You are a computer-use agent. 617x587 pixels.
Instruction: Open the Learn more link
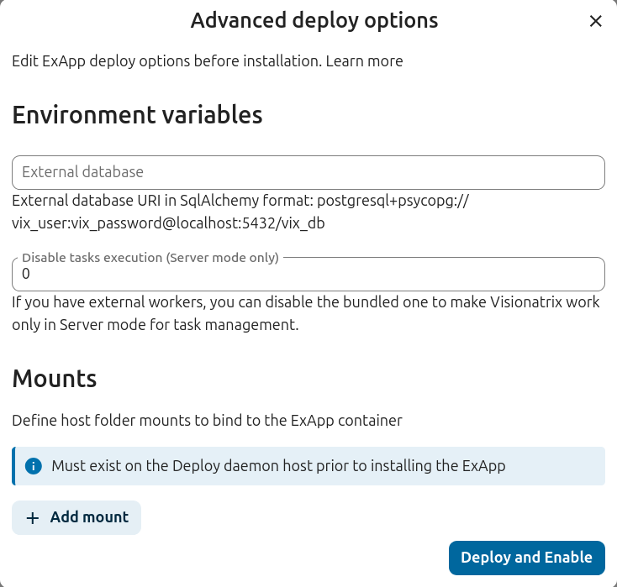[364, 61]
